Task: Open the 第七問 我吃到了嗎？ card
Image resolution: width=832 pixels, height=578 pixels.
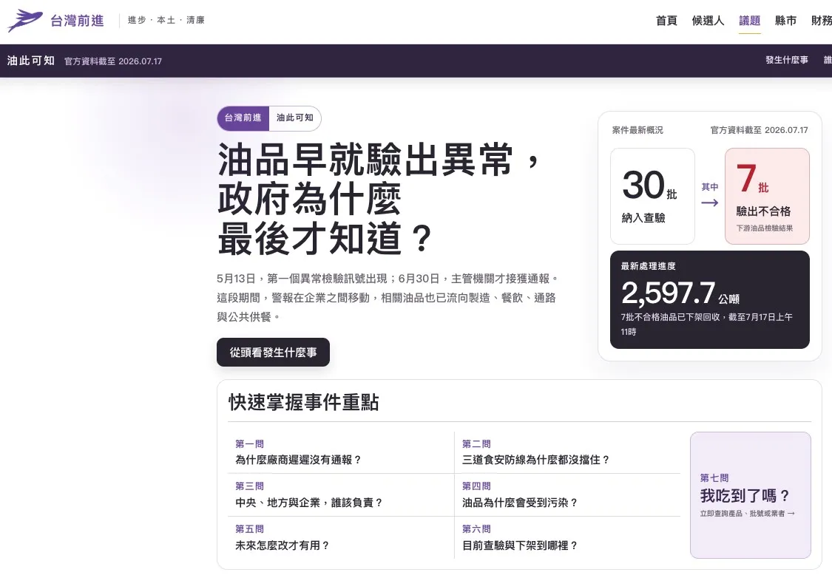Action: click(751, 494)
